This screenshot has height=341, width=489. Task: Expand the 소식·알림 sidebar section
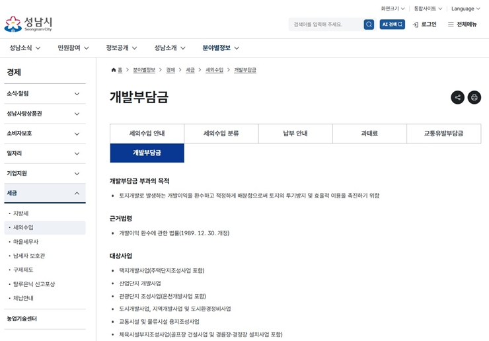pyautogui.click(x=45, y=94)
